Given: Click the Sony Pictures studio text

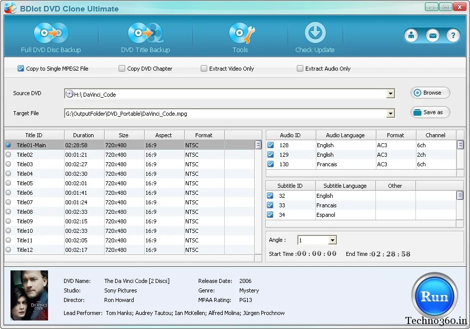Looking at the screenshot, I should (121, 290).
